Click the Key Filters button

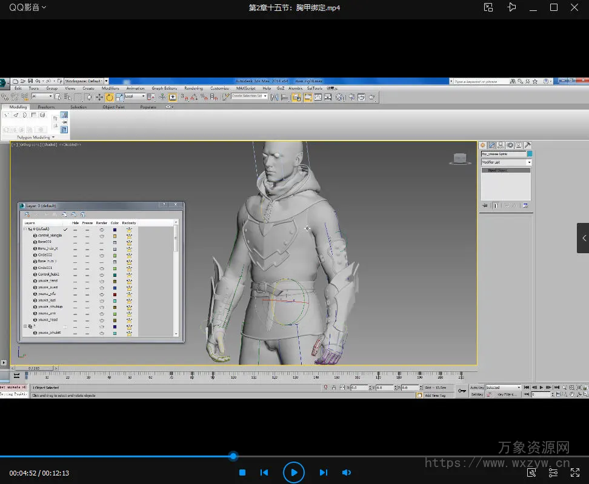506,394
